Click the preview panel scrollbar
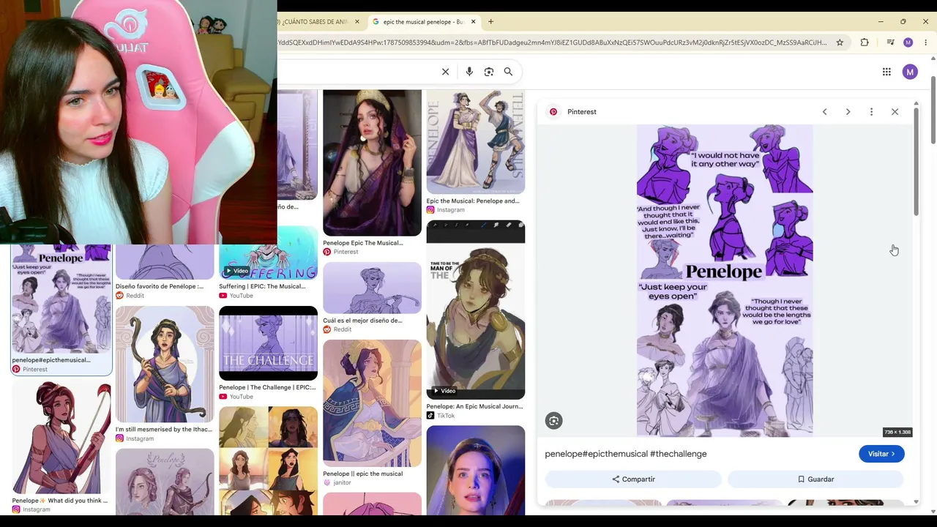Viewport: 937px width, 527px height. click(x=916, y=161)
